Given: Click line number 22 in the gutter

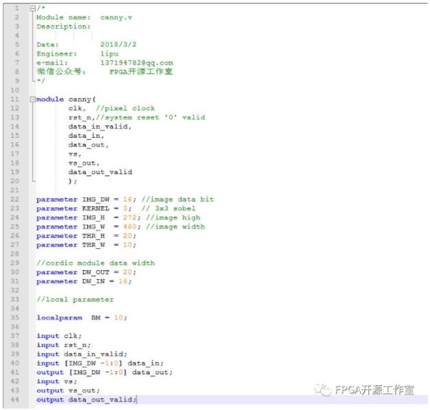Looking at the screenshot, I should tap(15, 200).
